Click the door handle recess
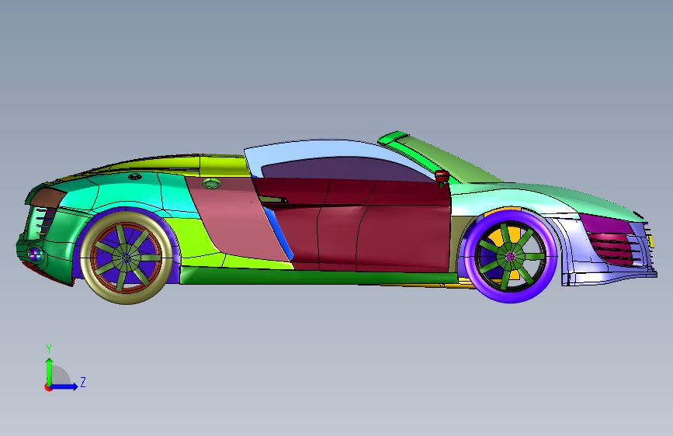The image size is (673, 436). pyautogui.click(x=273, y=199)
